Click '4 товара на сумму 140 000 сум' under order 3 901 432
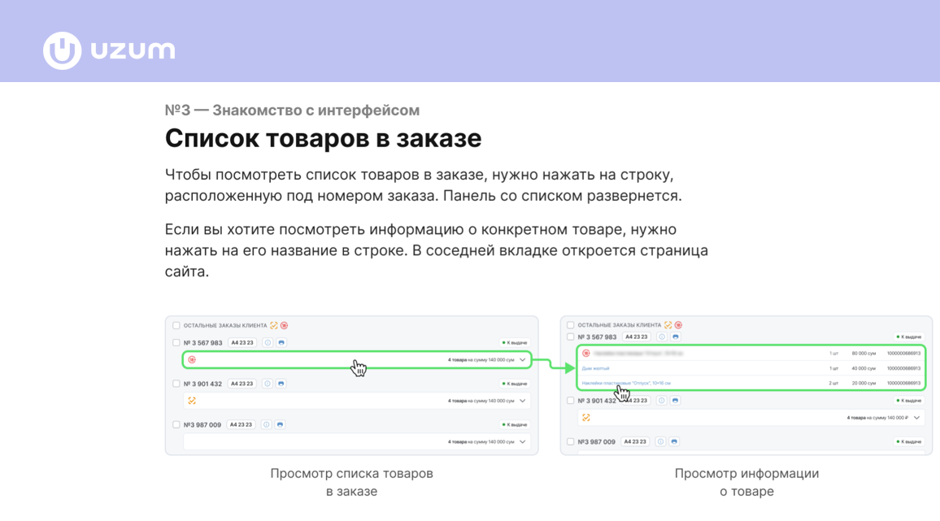Screen dimensions: 940x521 481,401
